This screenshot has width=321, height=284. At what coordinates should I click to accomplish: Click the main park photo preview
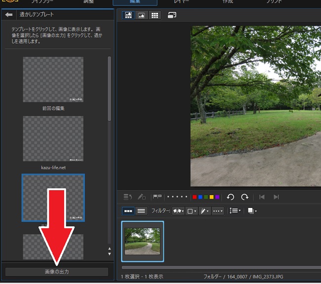(x=256, y=106)
